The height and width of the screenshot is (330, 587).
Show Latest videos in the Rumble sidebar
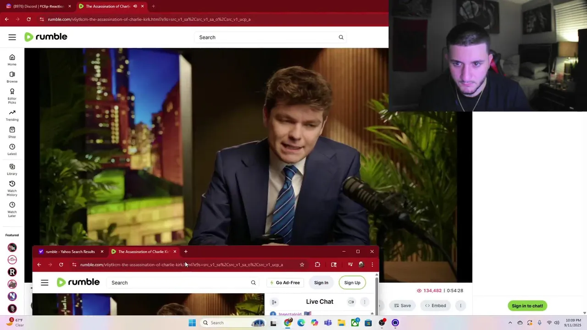[x=12, y=149]
